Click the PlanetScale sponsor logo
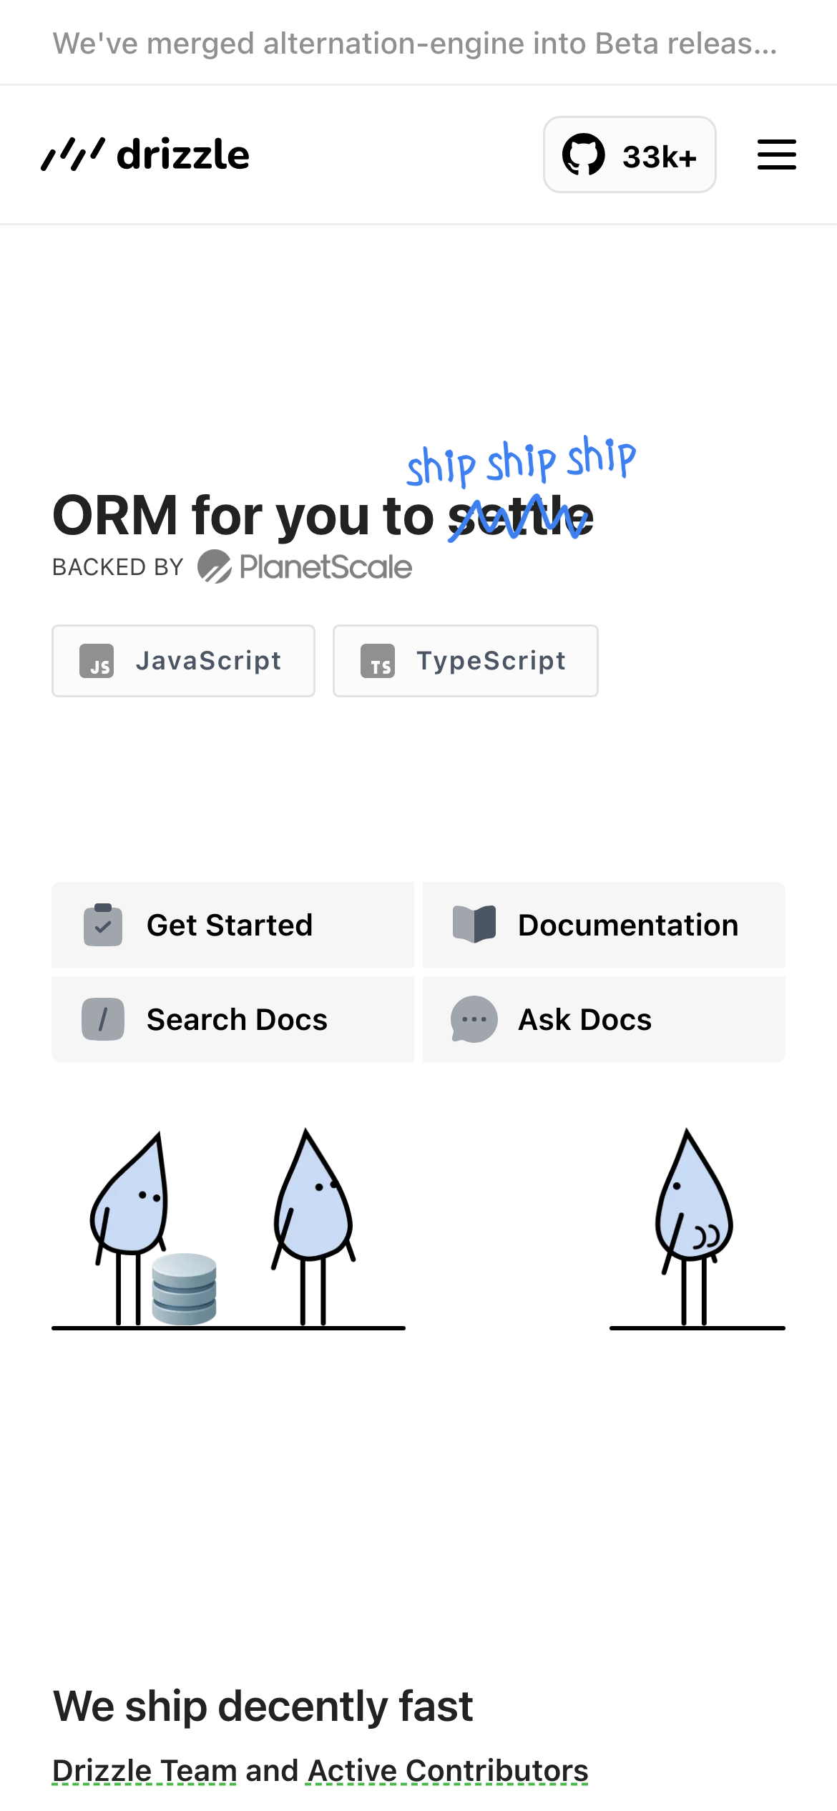This screenshot has width=837, height=1811. 305,567
